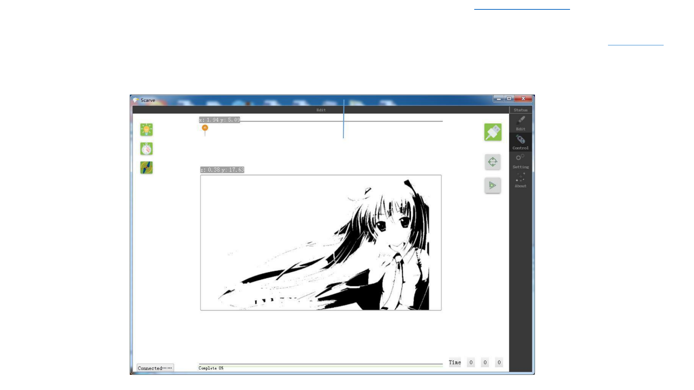Click the stopwatch burn time icon
The height and width of the screenshot is (390, 694).
146,149
